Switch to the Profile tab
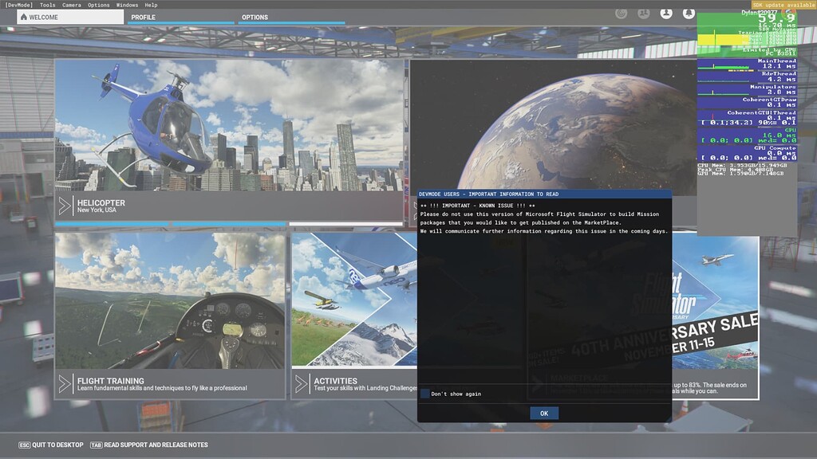 click(x=144, y=17)
